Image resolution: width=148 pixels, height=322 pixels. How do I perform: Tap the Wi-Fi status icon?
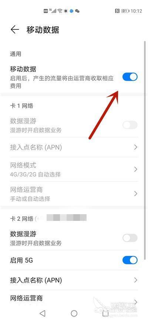click(x=60, y=11)
